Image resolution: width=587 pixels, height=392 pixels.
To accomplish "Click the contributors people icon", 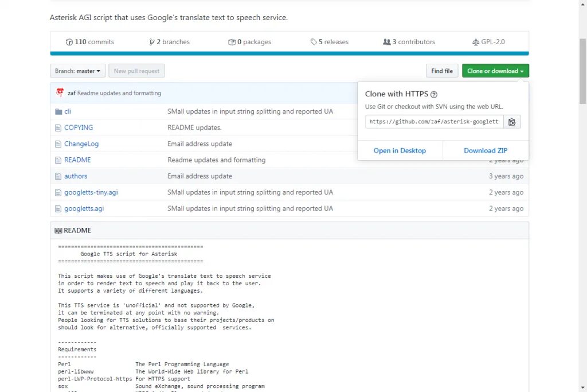I will [x=387, y=42].
